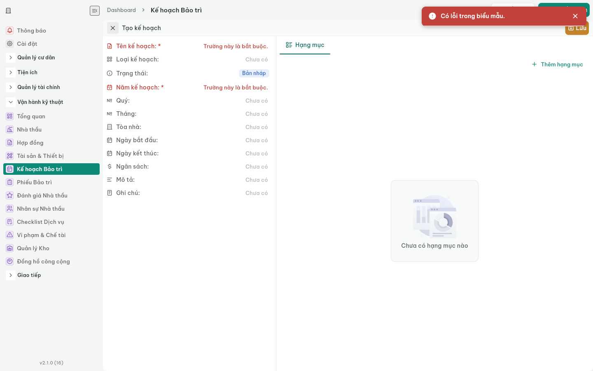Click the Kế hoạch Bảo trì breadcrumb title
Viewport: 593px width, 371px height.
[x=176, y=10]
